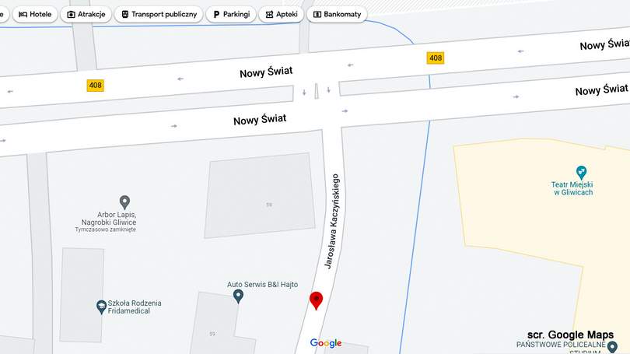Screen dimensions: 630x354
Task: Open the Państwowe Policealne Studium pin
Action: pos(612,347)
